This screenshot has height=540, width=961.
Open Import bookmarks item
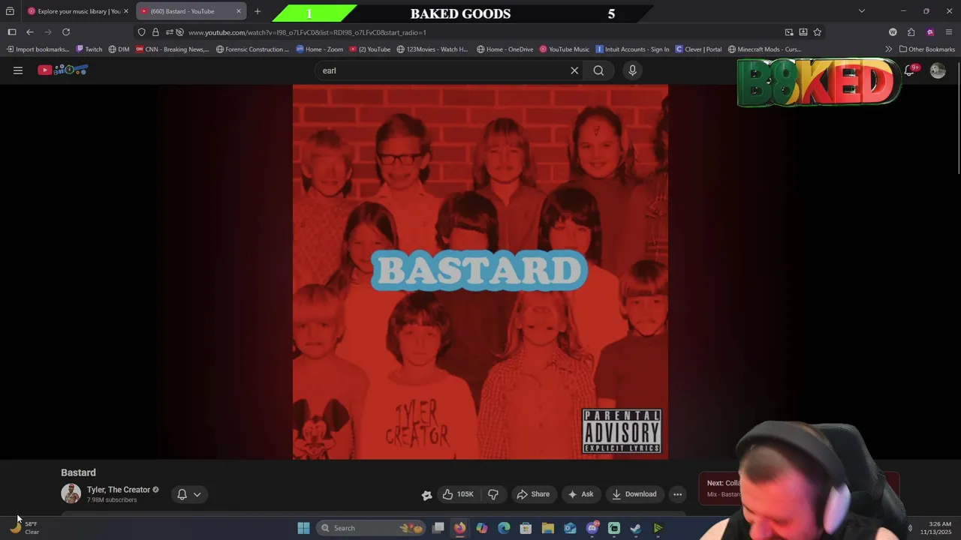[37, 49]
